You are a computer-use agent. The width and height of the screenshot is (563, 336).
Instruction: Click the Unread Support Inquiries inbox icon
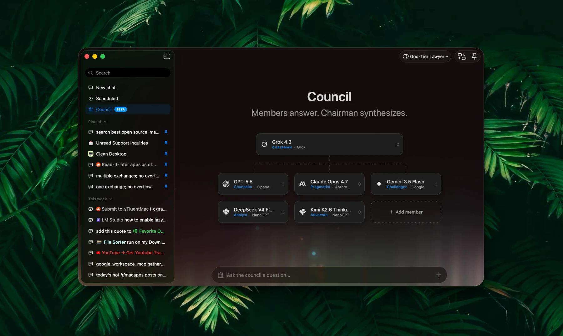click(x=91, y=143)
